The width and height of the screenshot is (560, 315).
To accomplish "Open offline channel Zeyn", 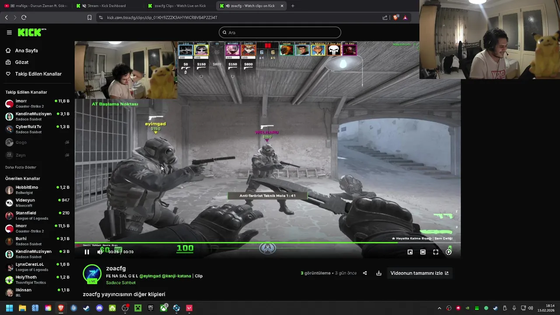I will click(37, 155).
